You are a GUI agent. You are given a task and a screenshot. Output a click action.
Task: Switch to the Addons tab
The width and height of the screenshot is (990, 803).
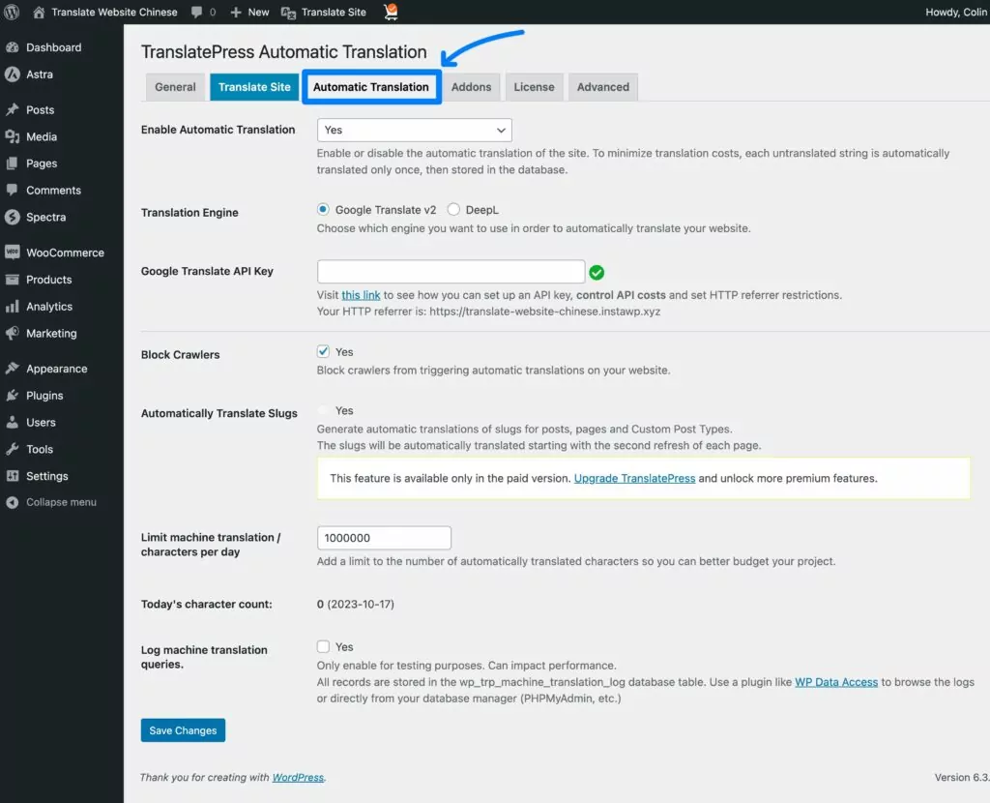pyautogui.click(x=471, y=87)
